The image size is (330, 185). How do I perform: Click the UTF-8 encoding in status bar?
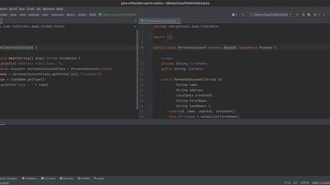click(305, 183)
